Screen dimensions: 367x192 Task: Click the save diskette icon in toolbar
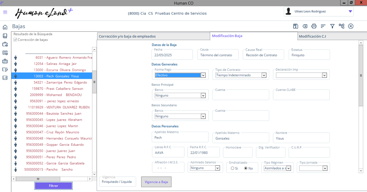pyautogui.click(x=296, y=26)
